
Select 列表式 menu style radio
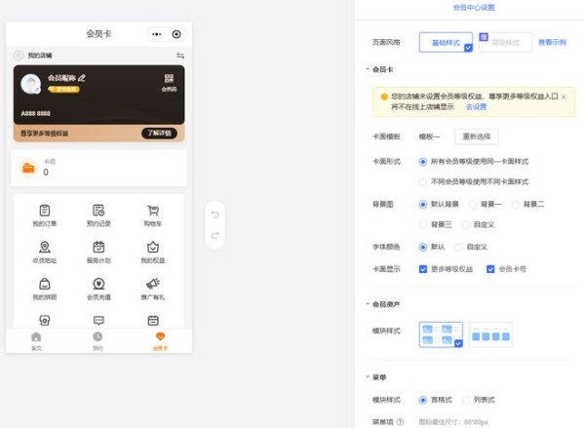tap(466, 400)
